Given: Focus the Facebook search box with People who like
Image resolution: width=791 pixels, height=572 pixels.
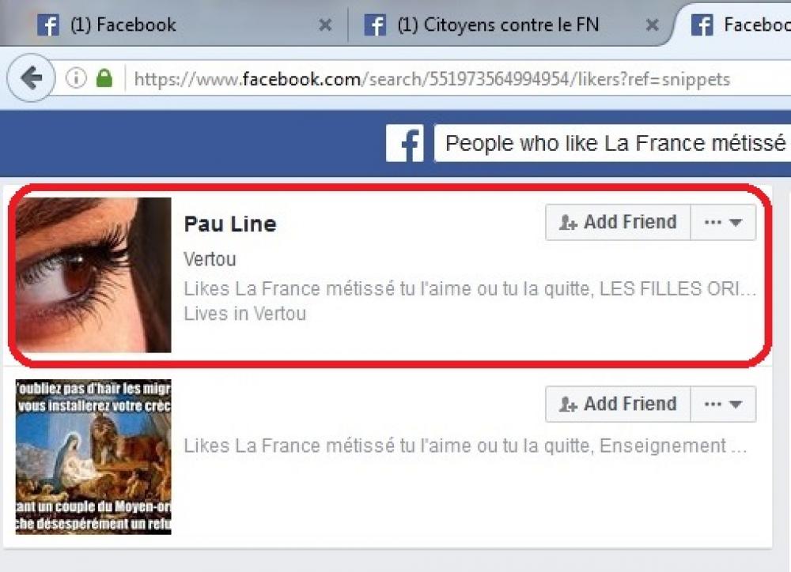Looking at the screenshot, I should tap(612, 144).
